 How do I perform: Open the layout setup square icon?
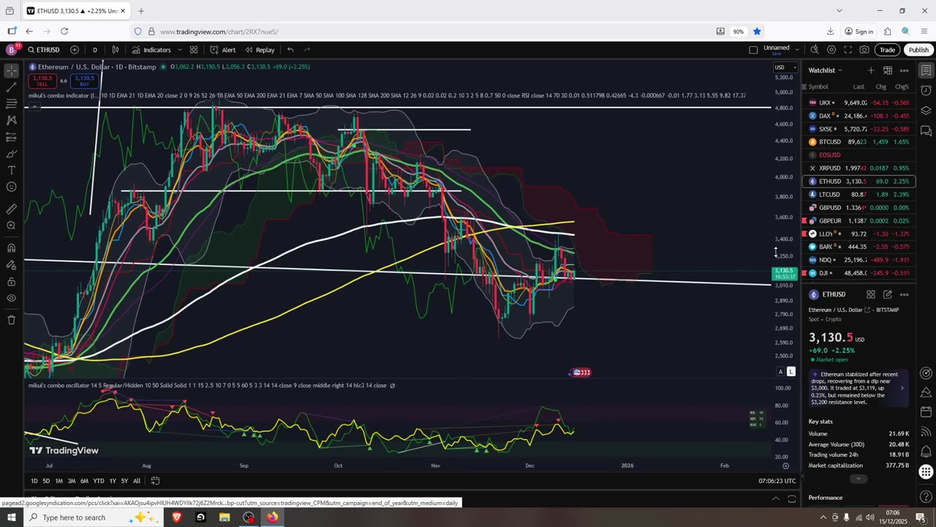[753, 50]
